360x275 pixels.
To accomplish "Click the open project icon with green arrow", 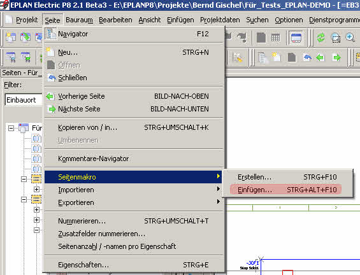I will tap(25, 37).
